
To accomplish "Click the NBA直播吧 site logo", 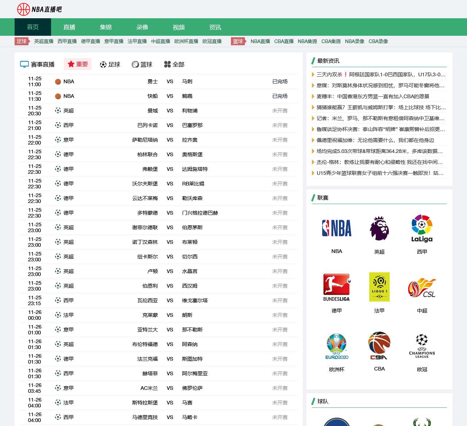I will coord(39,9).
